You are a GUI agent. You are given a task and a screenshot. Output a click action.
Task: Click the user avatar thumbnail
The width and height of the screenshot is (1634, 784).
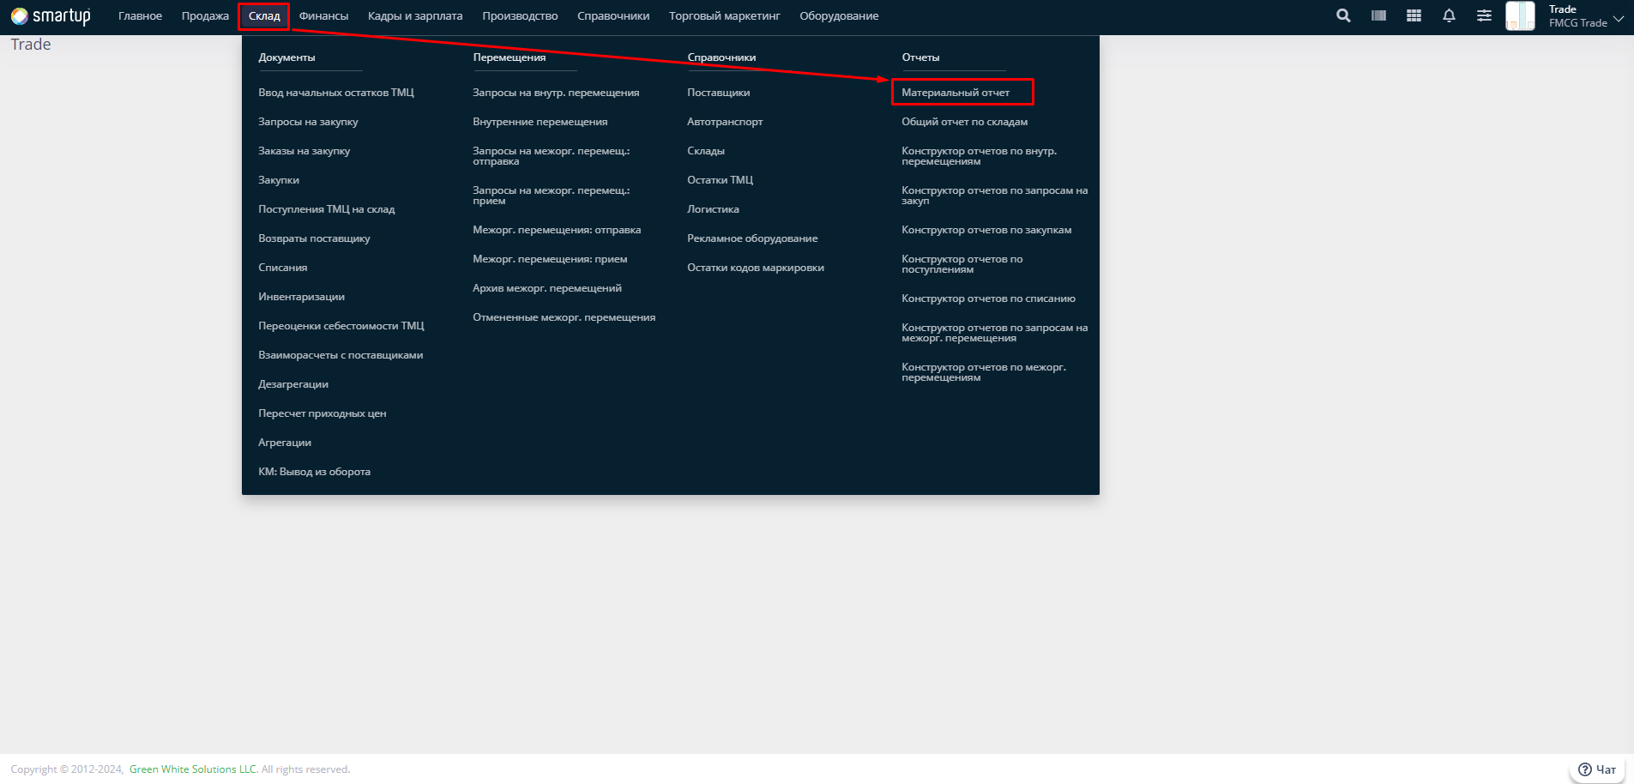click(x=1520, y=16)
